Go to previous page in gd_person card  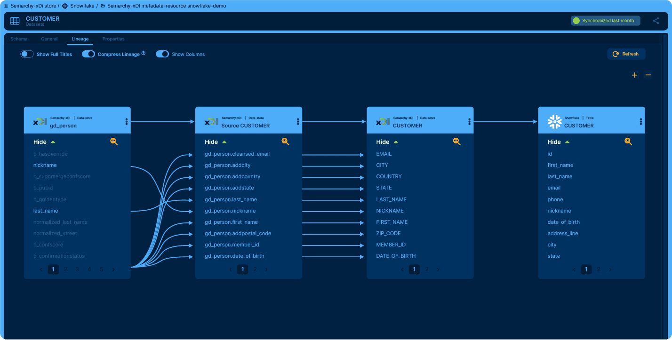pyautogui.click(x=41, y=269)
